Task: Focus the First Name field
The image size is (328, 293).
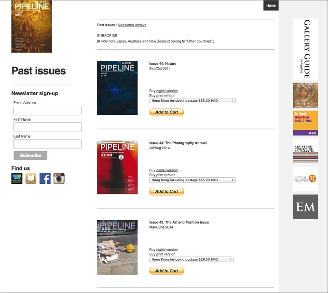Action: (47, 127)
